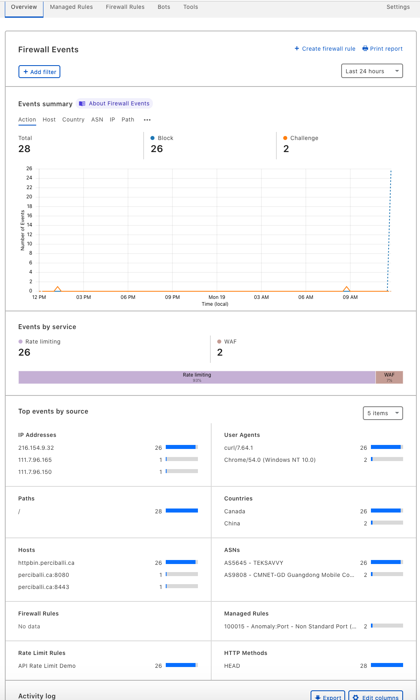Open the Last 24 hours time range dropdown
Viewport: 420px width, 700px height.
tap(372, 71)
